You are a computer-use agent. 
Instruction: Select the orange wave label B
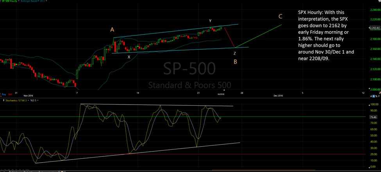coord(235,62)
